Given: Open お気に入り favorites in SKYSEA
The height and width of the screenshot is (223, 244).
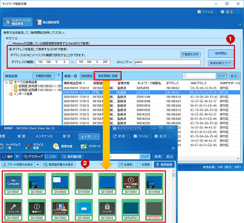Looking at the screenshot, I should click(89, 136).
